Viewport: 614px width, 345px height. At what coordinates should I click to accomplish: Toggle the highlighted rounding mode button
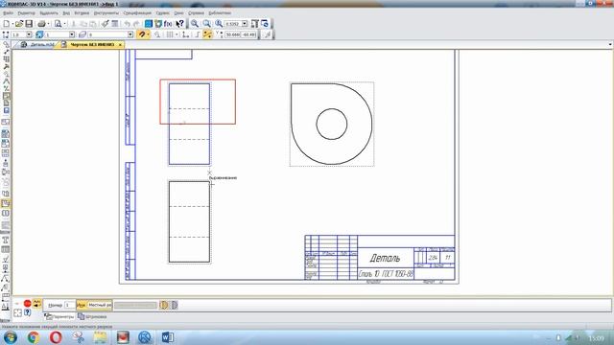point(207,34)
